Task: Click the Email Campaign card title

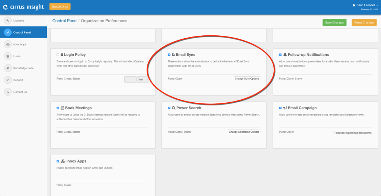Action: tap(302, 108)
